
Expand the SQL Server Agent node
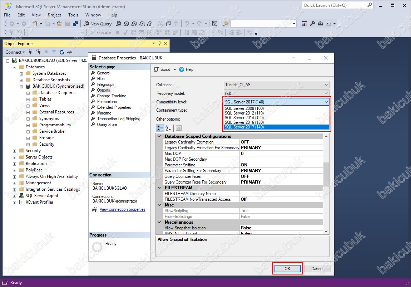tap(14, 196)
